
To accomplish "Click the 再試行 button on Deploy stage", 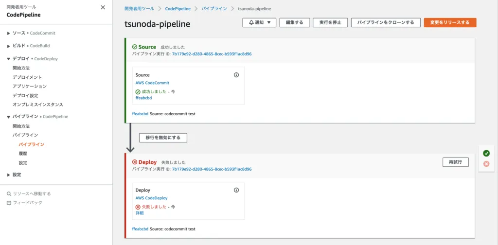I will click(x=455, y=162).
